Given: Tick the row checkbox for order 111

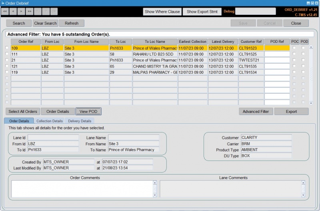Looking at the screenshot, I should pyautogui.click(x=7, y=54).
